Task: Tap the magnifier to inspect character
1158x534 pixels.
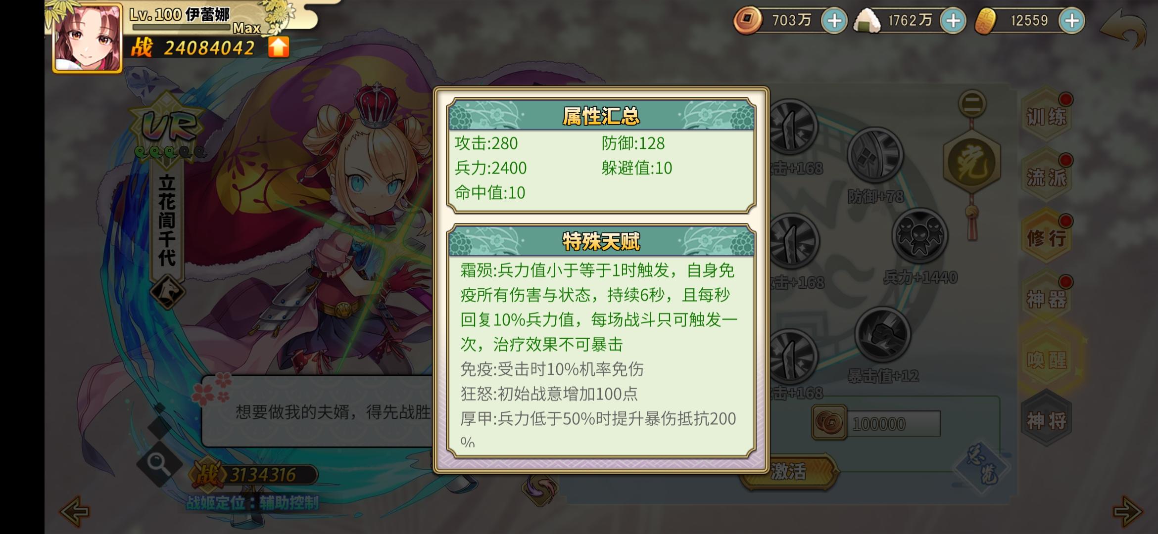Action: pyautogui.click(x=158, y=463)
